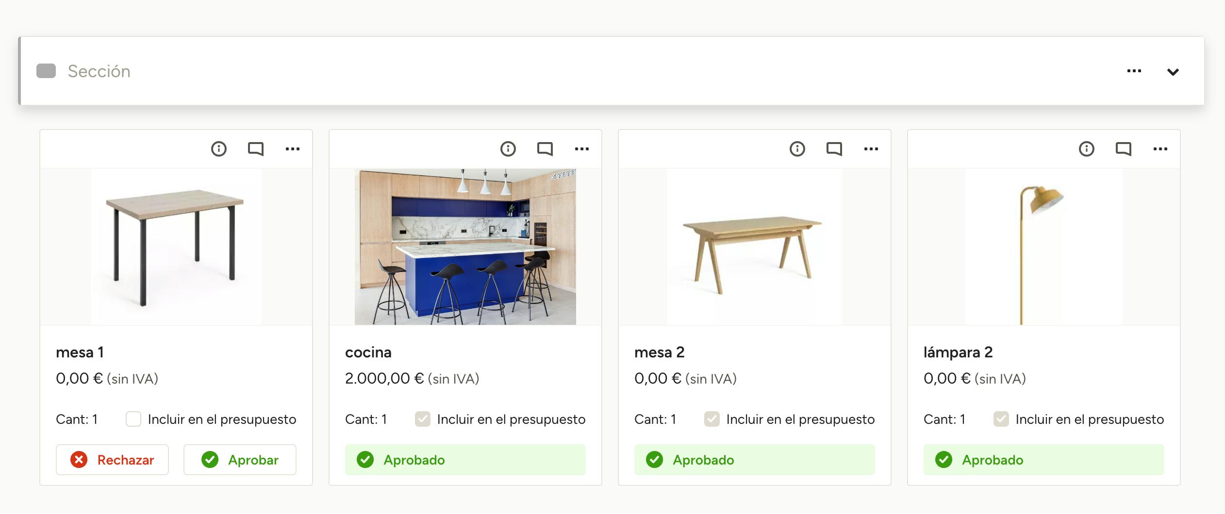1225x514 pixels.
Task: Check Incluir en el presupuesto for mesa 1
Action: click(x=133, y=419)
